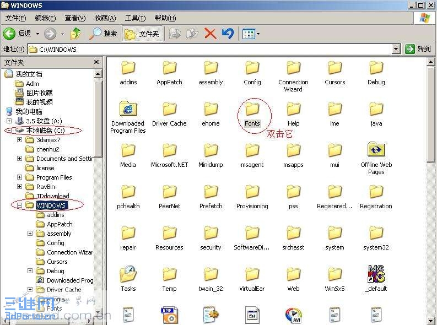Image resolution: width=437 pixels, height=325 pixels.
Task: Click the red Delete icon
Action: [x=211, y=34]
